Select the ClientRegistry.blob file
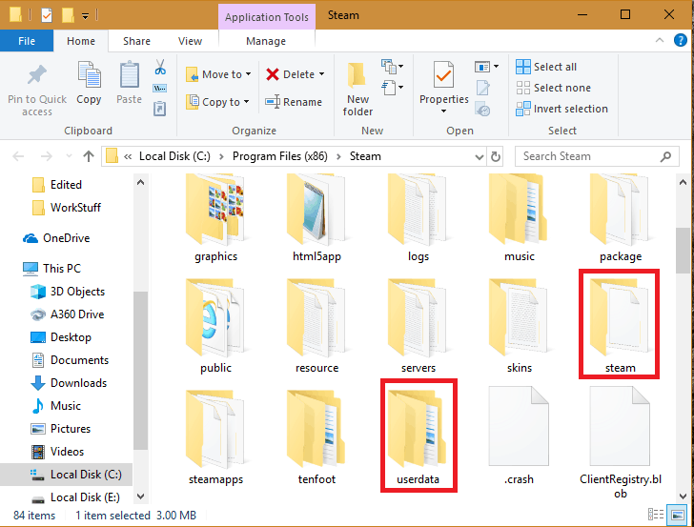Viewport: 694px width, 527px height. pos(621,442)
